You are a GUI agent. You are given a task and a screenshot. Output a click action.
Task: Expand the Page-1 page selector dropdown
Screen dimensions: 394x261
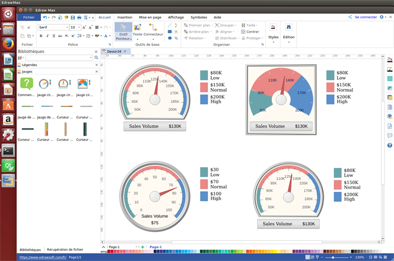(x=137, y=247)
